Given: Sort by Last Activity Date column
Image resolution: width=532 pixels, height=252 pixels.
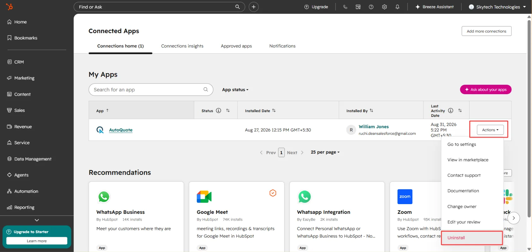Looking at the screenshot, I should coord(460,111).
